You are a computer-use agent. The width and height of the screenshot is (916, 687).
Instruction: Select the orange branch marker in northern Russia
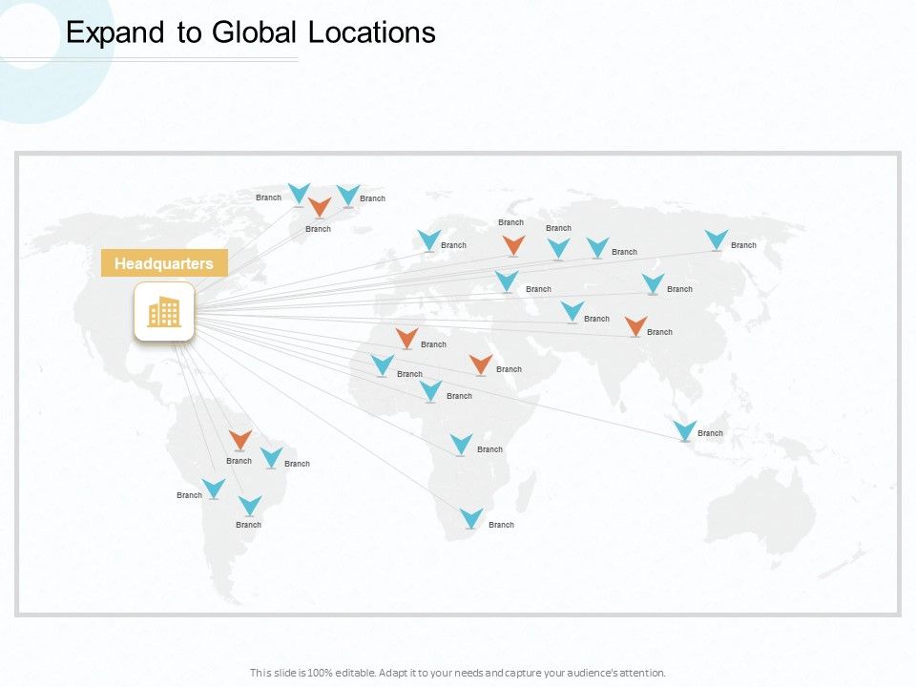click(513, 245)
